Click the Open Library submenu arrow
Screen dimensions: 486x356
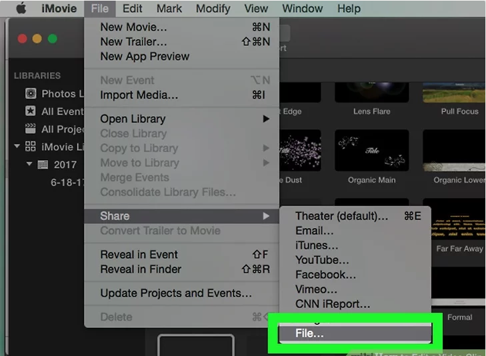[x=266, y=119]
